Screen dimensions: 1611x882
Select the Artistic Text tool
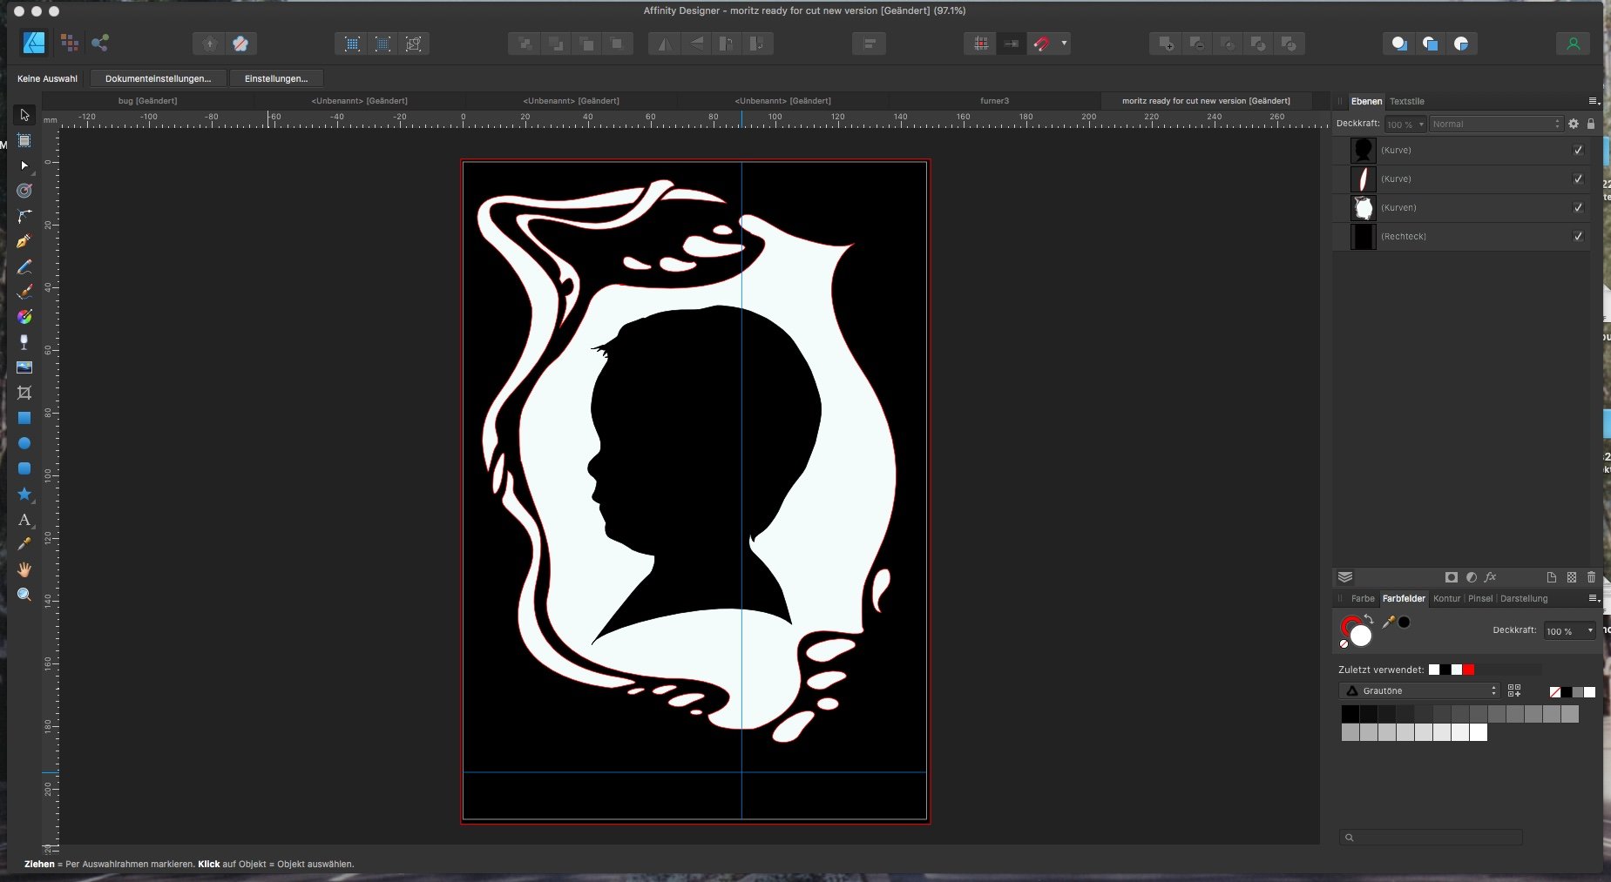(24, 520)
